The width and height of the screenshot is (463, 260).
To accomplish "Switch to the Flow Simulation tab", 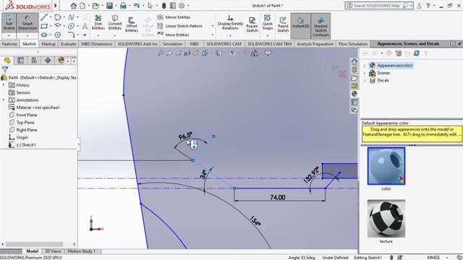I will [x=353, y=43].
